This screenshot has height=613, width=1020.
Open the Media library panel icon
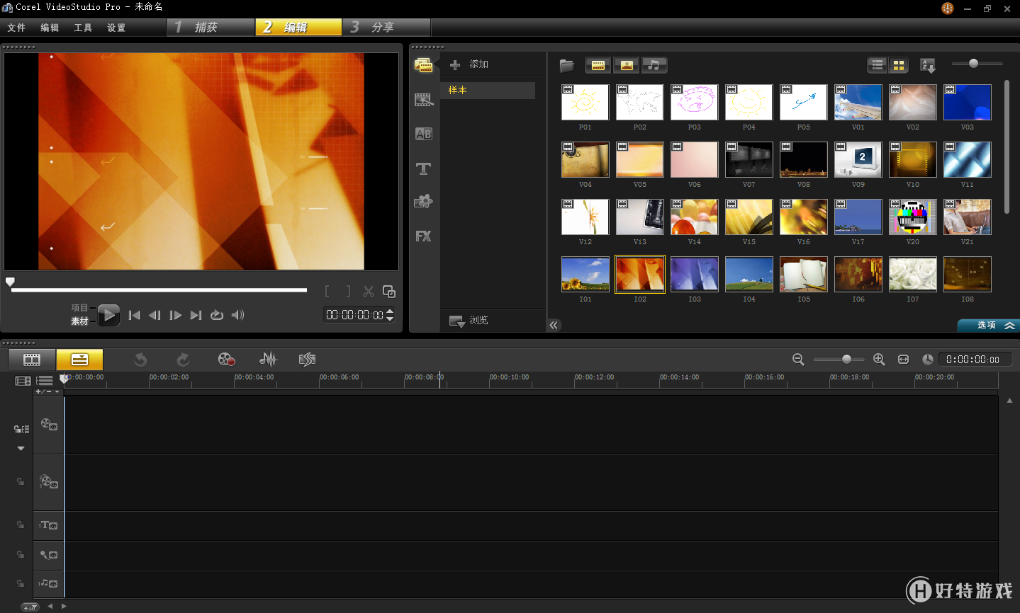(x=423, y=65)
